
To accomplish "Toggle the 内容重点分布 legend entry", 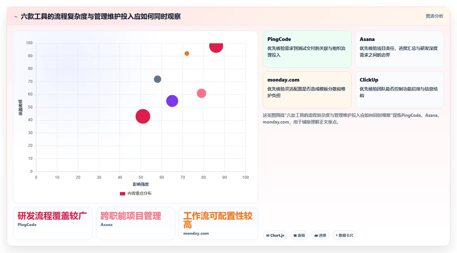I will tap(136, 193).
